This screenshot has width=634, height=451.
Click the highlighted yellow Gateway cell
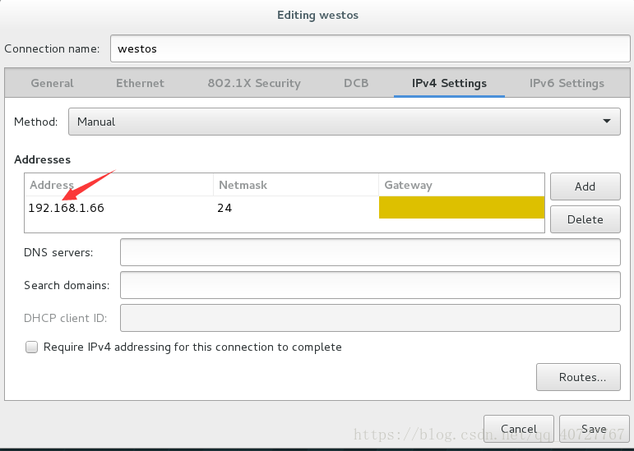click(461, 208)
